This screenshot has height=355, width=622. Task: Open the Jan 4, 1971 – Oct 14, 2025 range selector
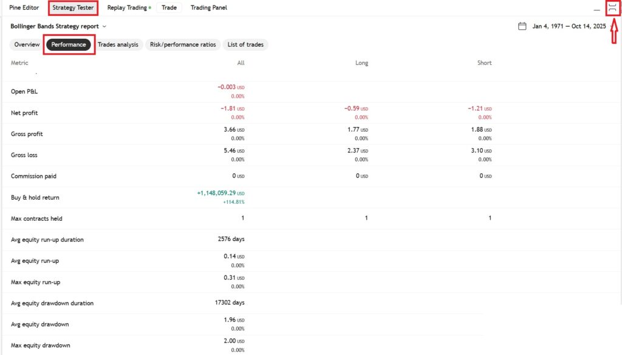[x=569, y=27]
